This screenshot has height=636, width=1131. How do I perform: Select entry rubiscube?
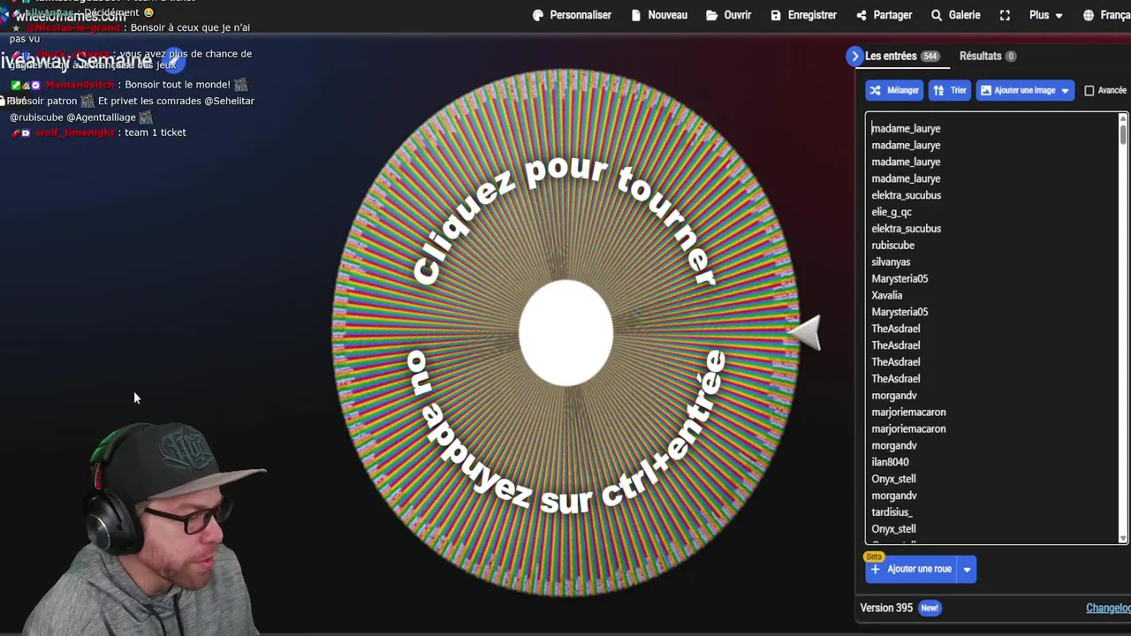click(x=892, y=246)
